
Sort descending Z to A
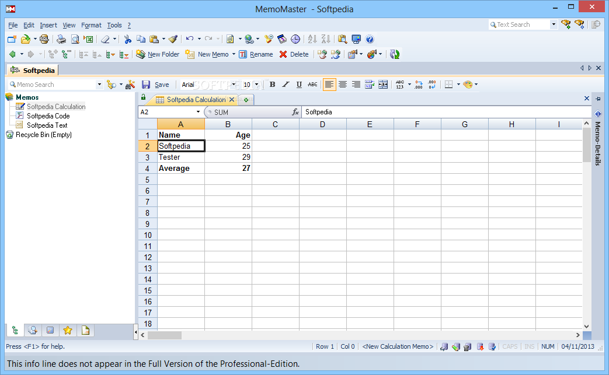(x=326, y=39)
